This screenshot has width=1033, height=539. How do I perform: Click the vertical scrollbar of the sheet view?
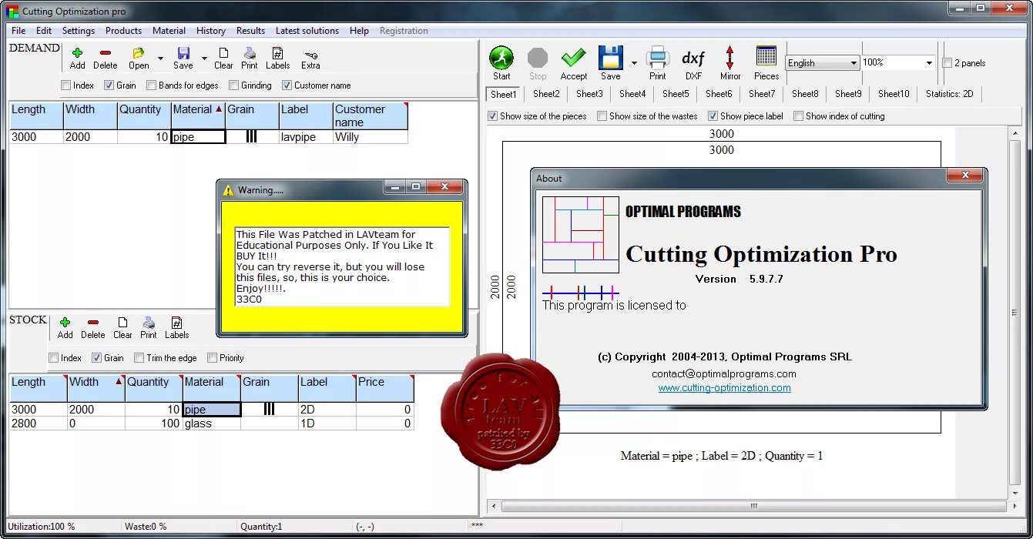tap(1015, 312)
